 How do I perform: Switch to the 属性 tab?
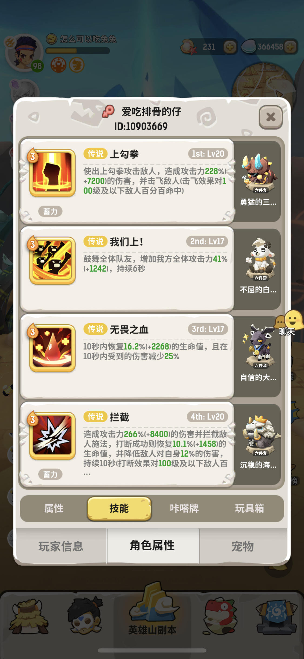tap(54, 509)
